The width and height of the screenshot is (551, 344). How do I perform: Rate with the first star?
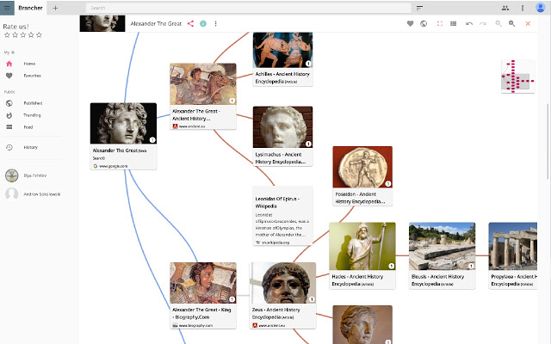[7, 34]
